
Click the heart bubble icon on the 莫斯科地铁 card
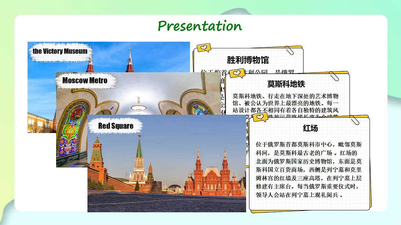coord(237,73)
